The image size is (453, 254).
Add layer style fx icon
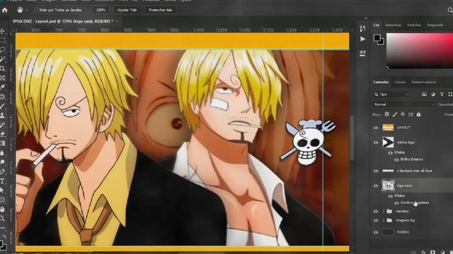coord(423,252)
